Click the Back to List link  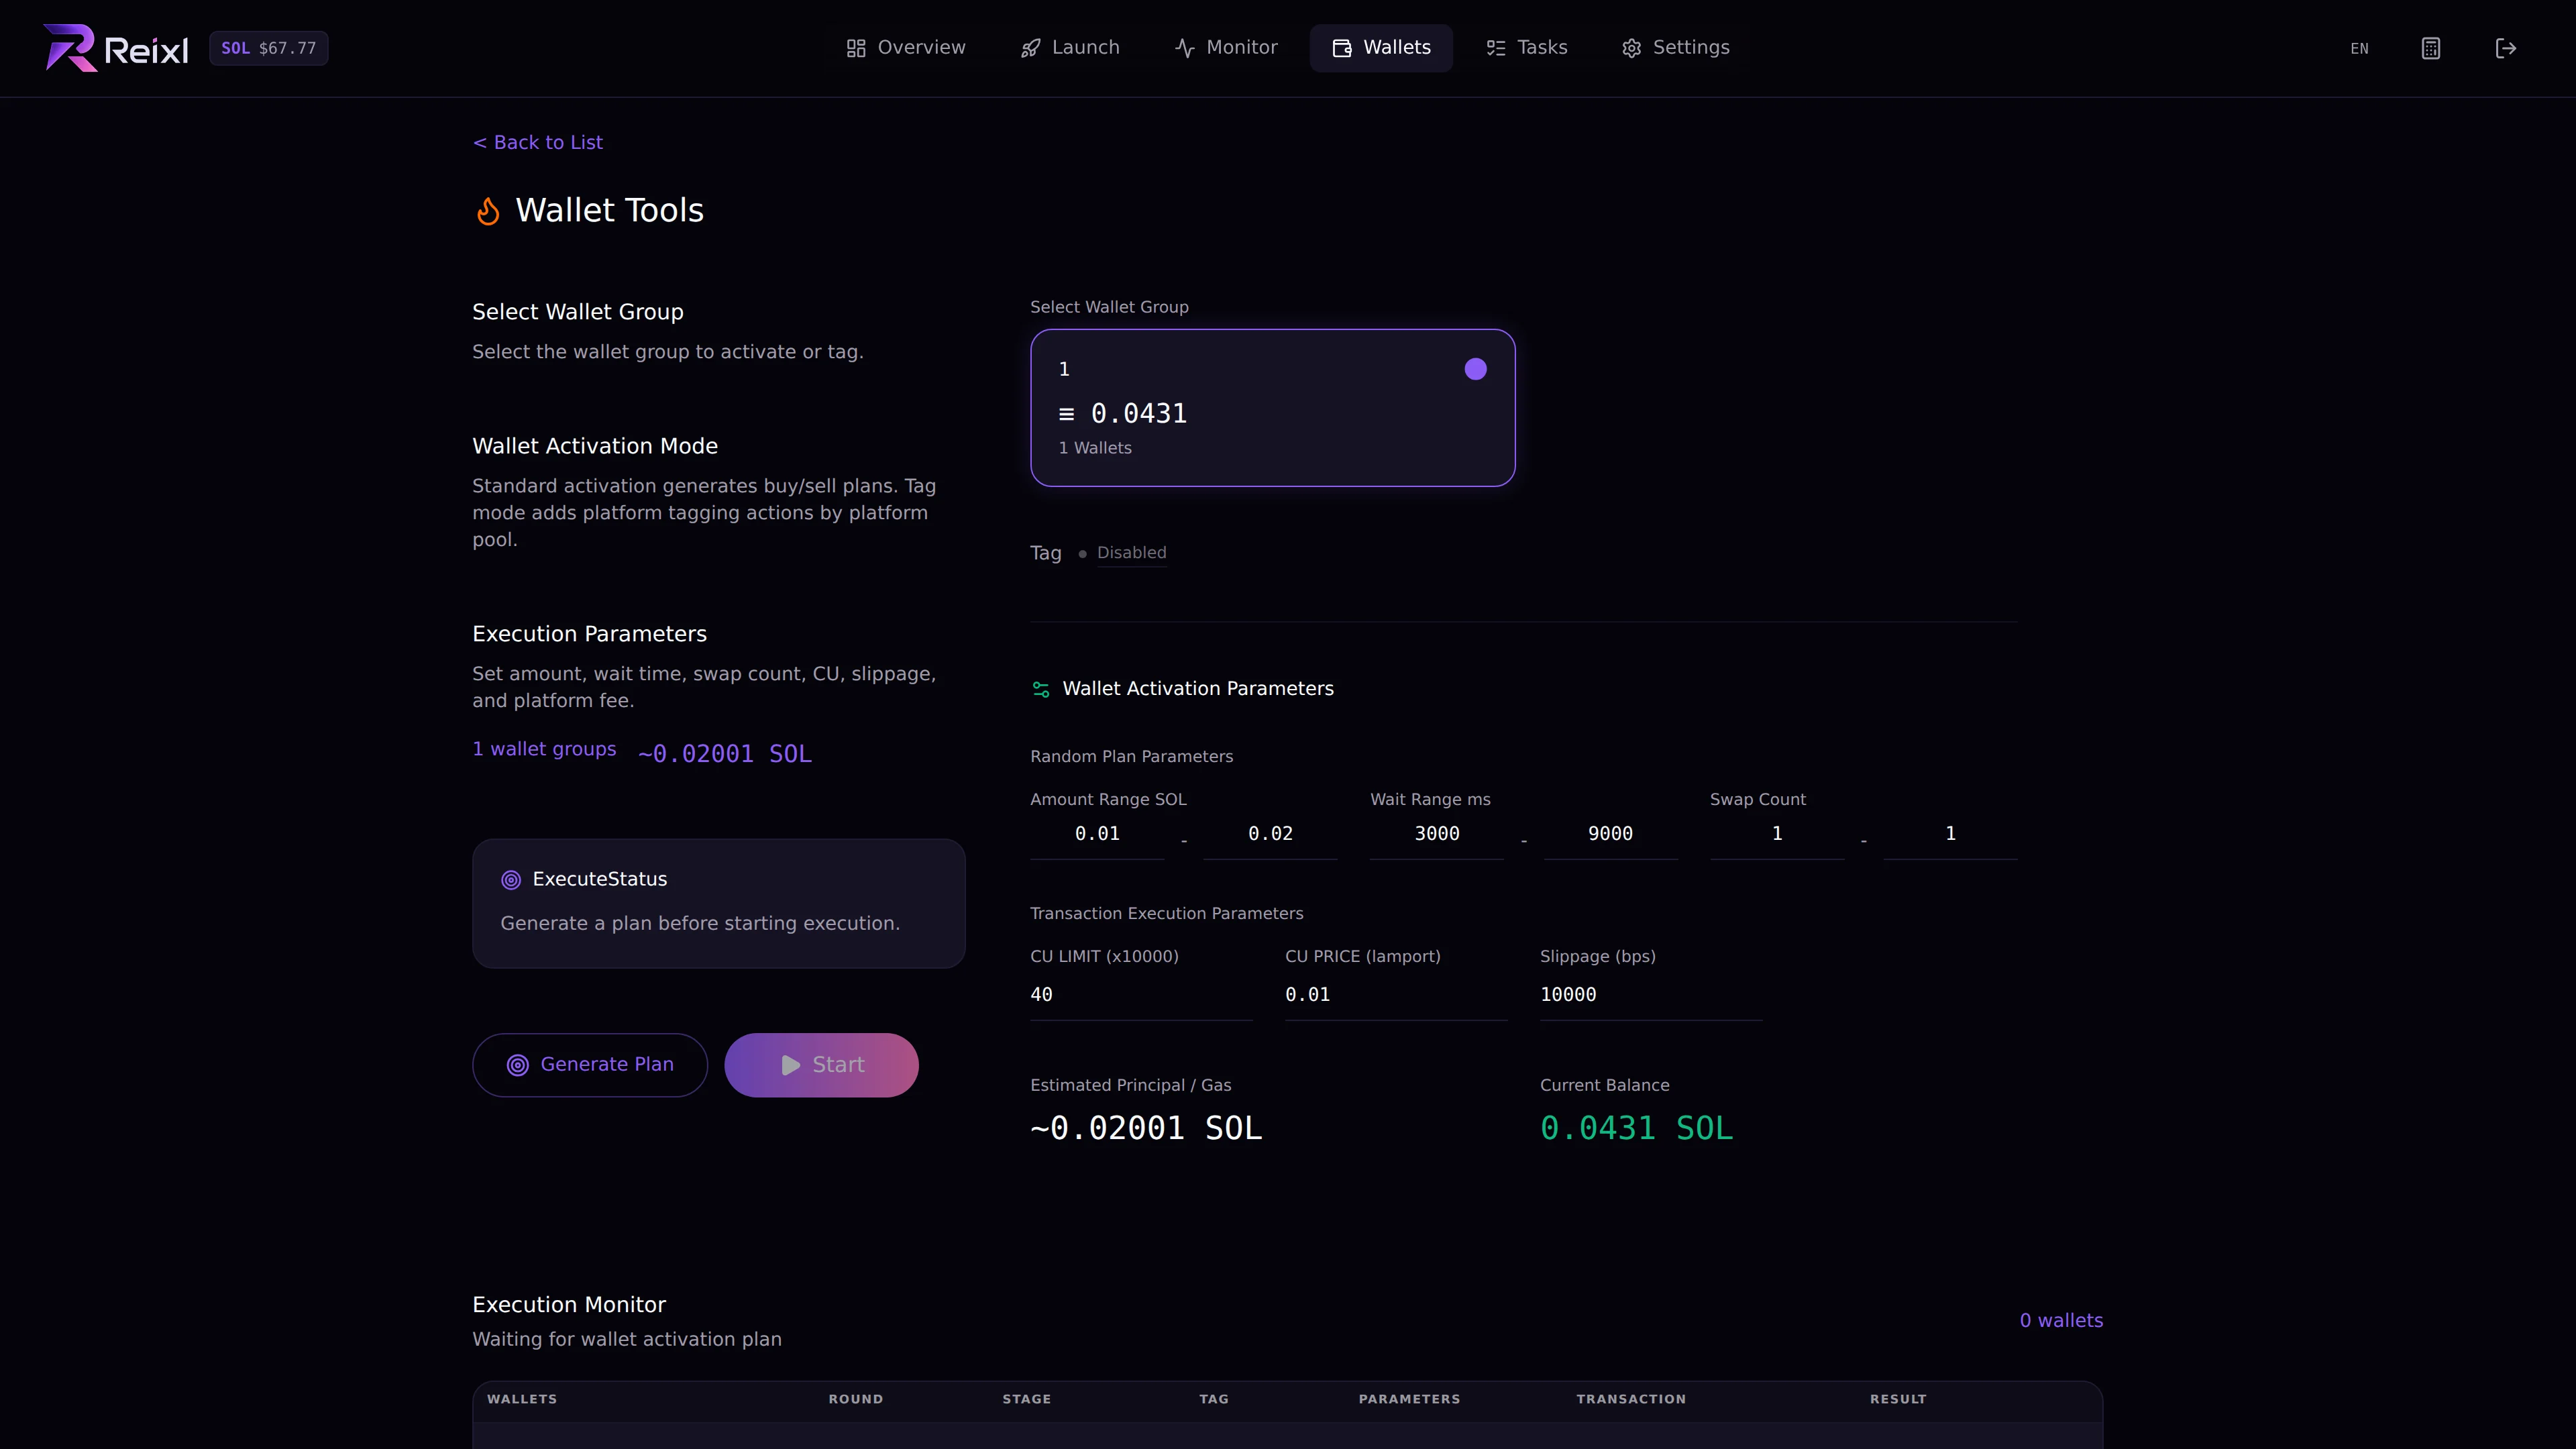[538, 143]
